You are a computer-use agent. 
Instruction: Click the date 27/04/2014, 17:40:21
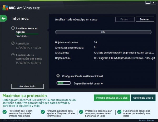click(x=28, y=48)
